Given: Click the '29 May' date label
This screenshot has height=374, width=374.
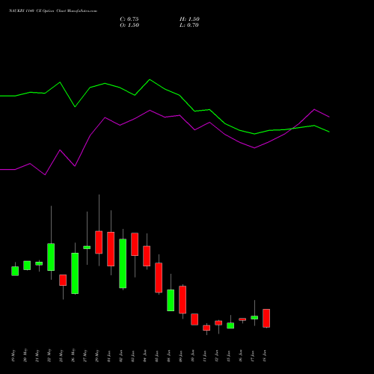Looking at the screenshot, I should pyautogui.click(x=97, y=355).
